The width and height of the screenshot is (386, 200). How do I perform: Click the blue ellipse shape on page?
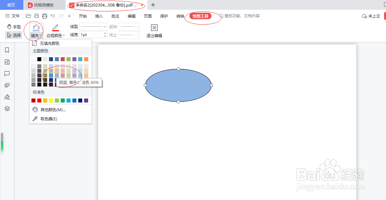point(178,85)
